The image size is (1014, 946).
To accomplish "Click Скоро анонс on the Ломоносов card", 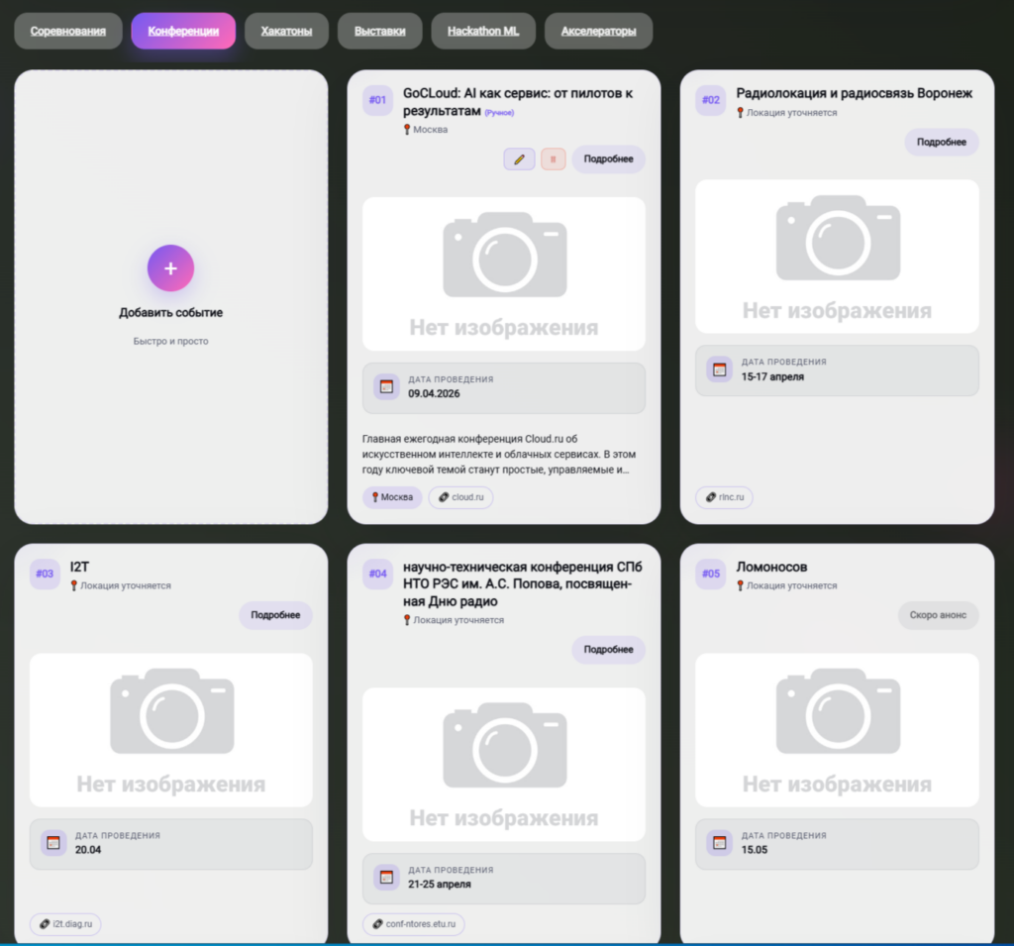I will [x=938, y=615].
